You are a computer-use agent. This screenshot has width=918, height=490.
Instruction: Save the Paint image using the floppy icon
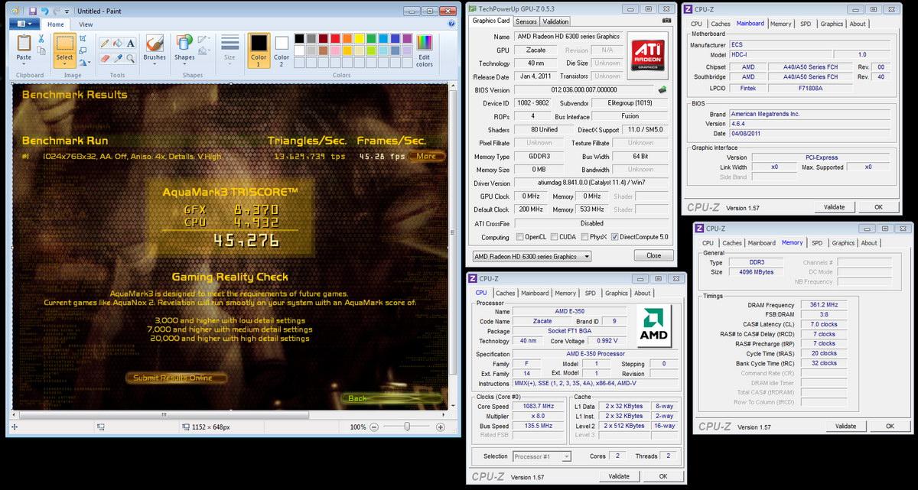coord(32,11)
